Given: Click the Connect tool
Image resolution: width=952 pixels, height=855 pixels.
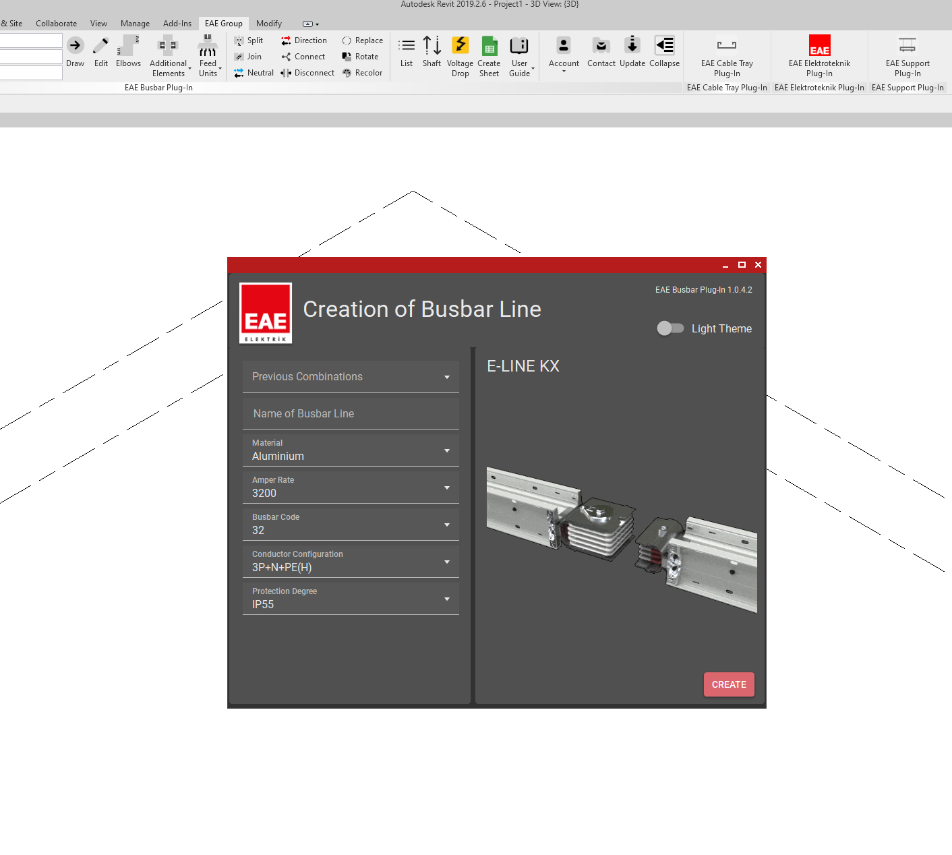Looking at the screenshot, I should [x=303, y=57].
